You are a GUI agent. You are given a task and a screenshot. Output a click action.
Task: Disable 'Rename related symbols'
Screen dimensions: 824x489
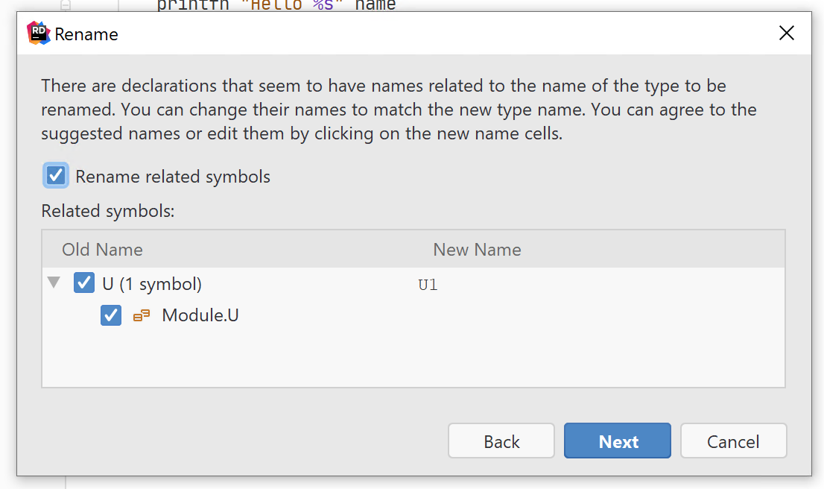point(55,175)
